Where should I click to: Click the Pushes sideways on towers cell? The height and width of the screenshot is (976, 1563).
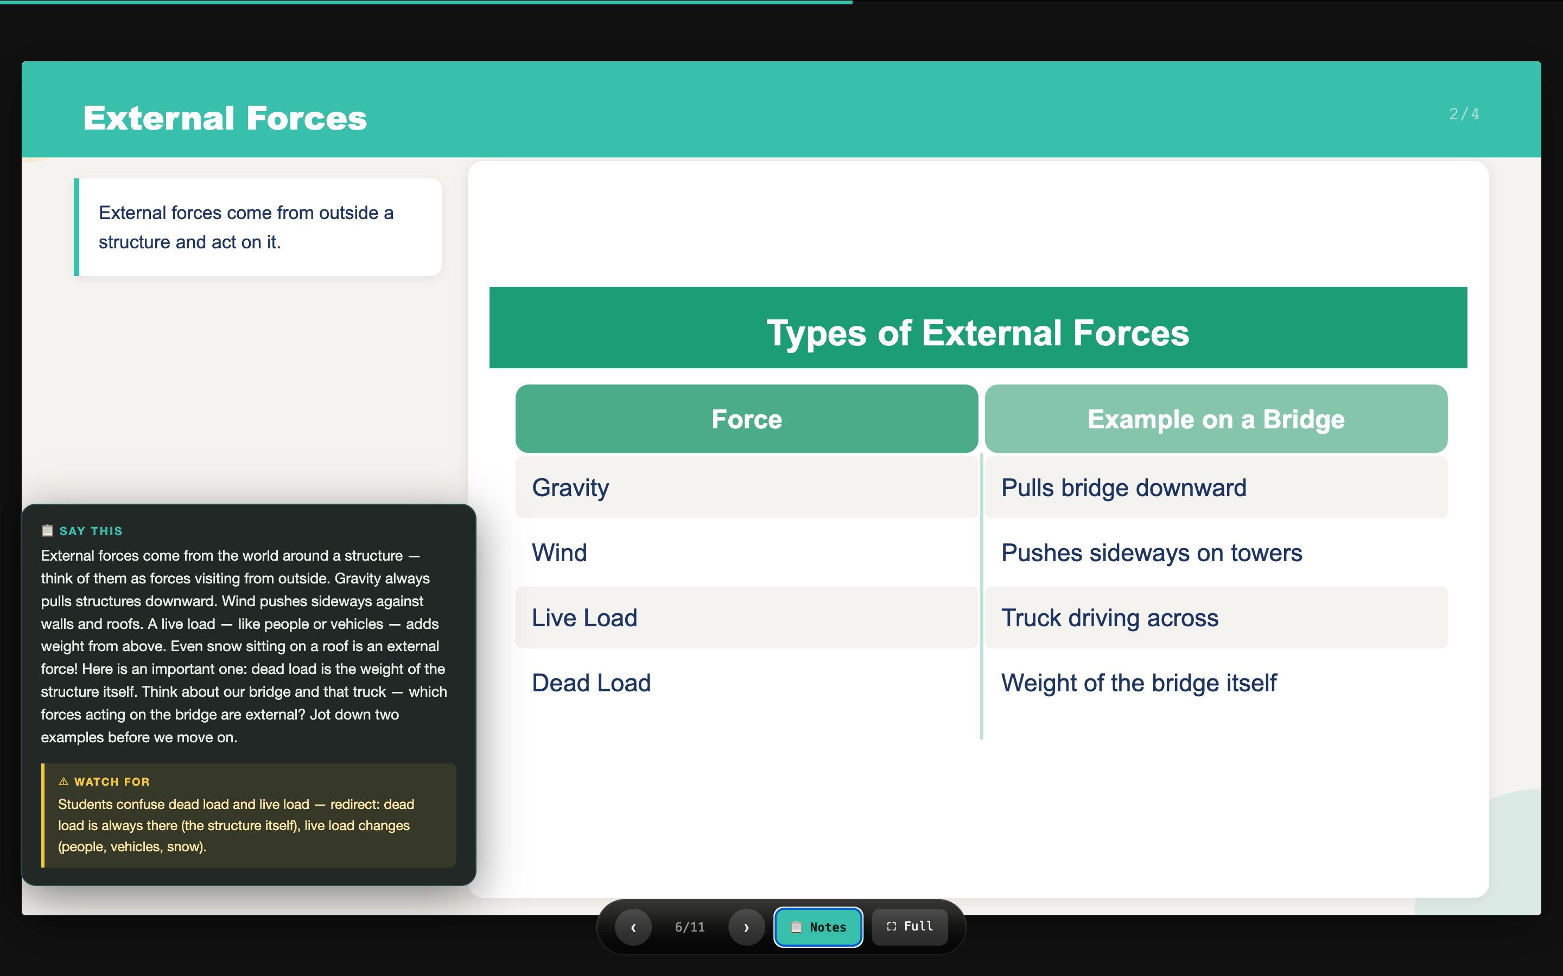point(1216,553)
